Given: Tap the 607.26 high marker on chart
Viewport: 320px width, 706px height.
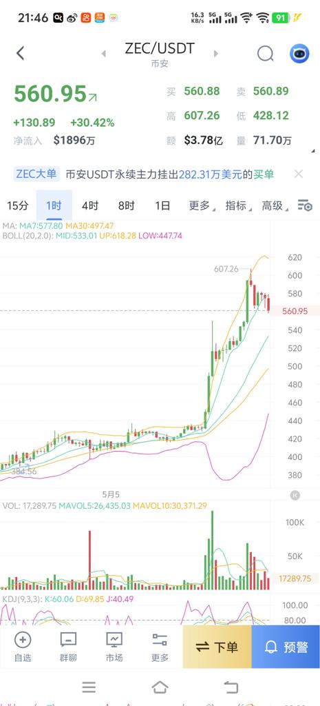Looking at the screenshot, I should point(226,269).
